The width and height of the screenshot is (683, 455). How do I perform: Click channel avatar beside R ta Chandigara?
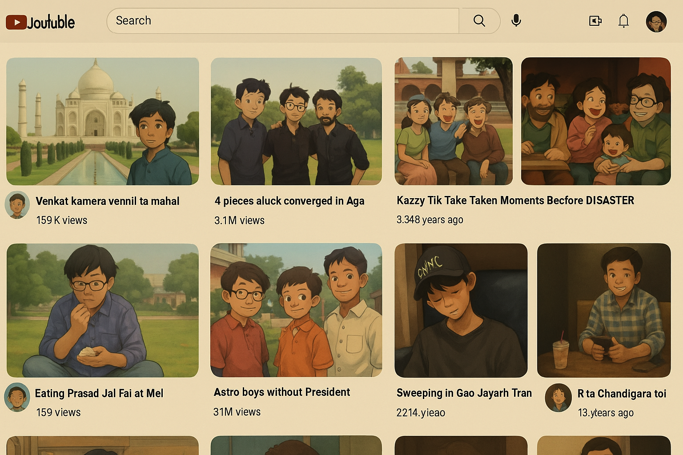558,398
